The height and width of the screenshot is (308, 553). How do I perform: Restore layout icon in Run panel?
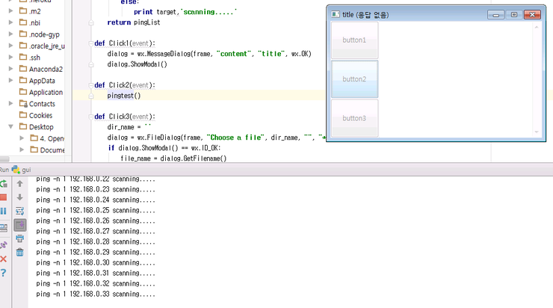pos(4,227)
